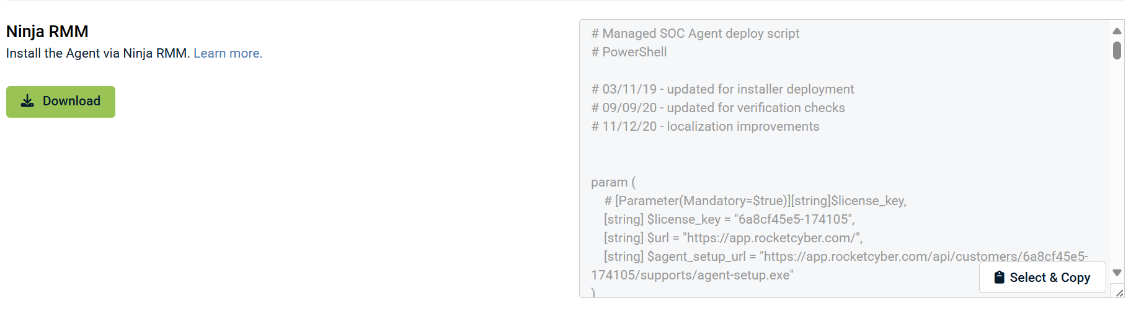
Task: Click the $agent_setup_url line in script
Action: pos(845,257)
